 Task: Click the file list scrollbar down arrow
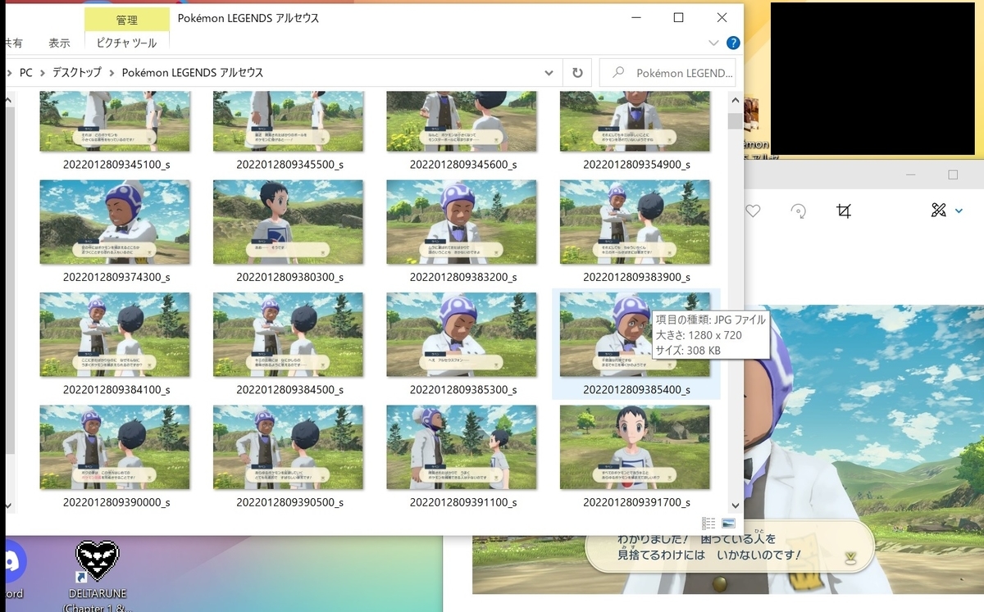point(734,506)
